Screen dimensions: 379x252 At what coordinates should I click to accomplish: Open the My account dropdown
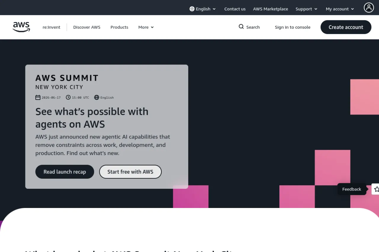[x=340, y=9]
